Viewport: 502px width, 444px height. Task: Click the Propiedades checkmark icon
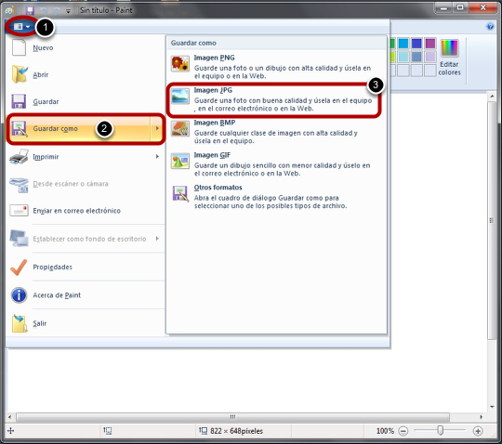(19, 268)
